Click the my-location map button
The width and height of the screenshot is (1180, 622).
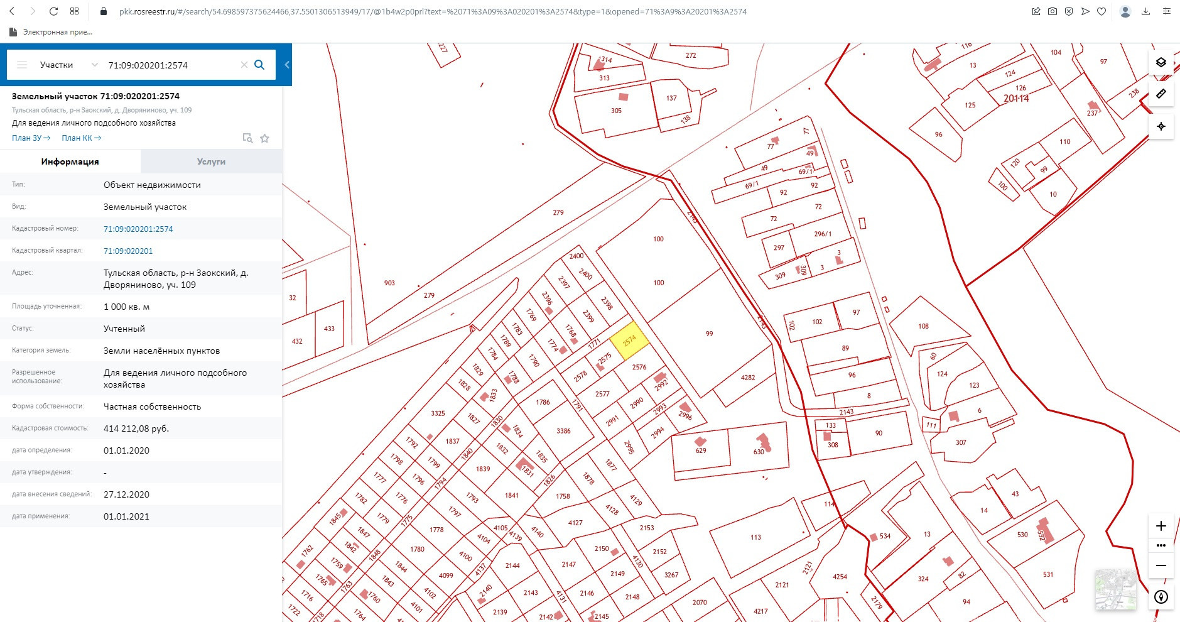[x=1161, y=126]
